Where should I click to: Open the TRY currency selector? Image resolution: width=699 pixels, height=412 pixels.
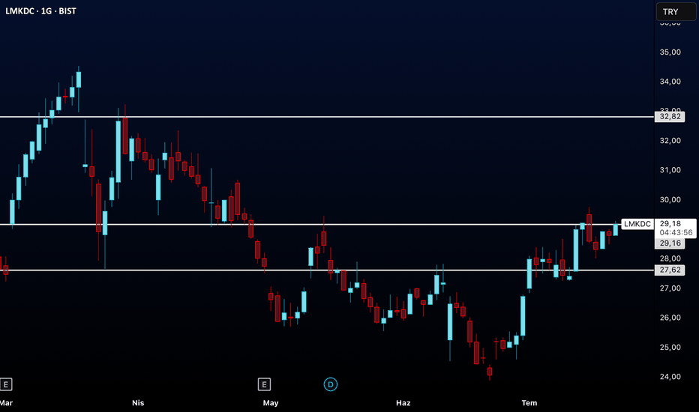(676, 11)
